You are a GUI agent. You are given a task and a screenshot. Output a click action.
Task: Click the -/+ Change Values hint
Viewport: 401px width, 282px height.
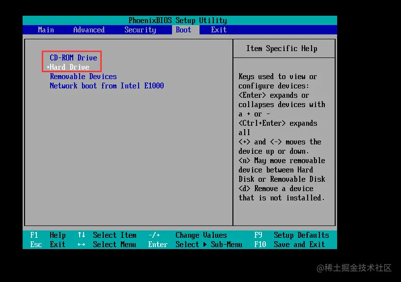(187, 235)
